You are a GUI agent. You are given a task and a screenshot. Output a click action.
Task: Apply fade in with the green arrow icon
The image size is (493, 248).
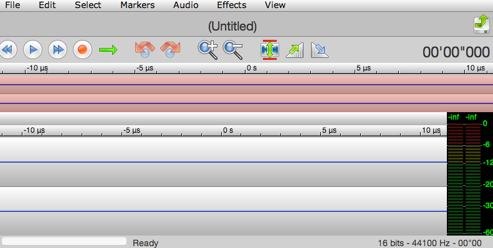coord(295,50)
